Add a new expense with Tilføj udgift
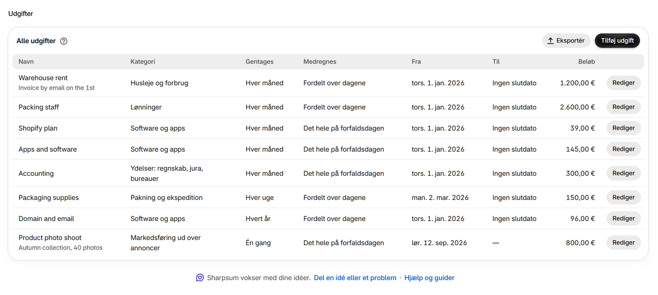Screen dimensions: 658x295 click(617, 41)
